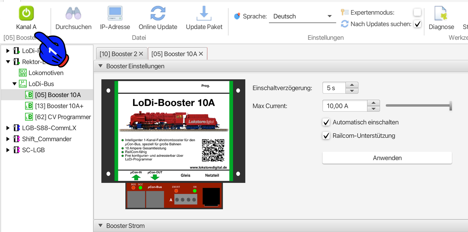
Task: Collapse the LoDi-Bus tree node
Action: click(14, 84)
